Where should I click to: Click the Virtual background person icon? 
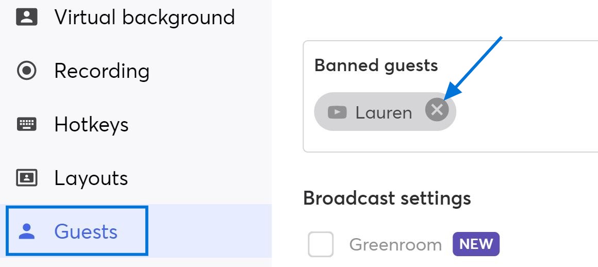point(27,17)
